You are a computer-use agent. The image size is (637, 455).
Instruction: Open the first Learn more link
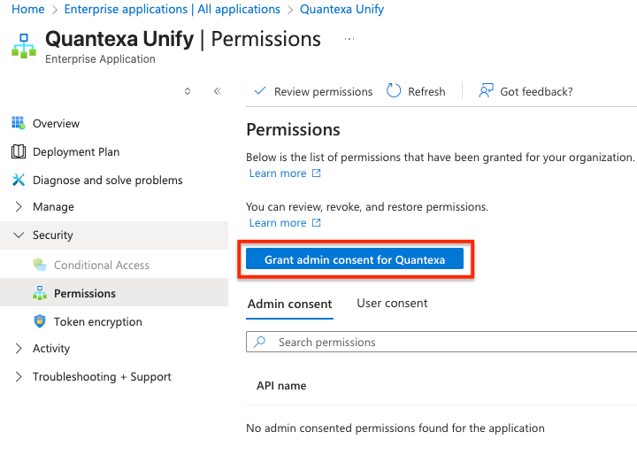point(278,174)
